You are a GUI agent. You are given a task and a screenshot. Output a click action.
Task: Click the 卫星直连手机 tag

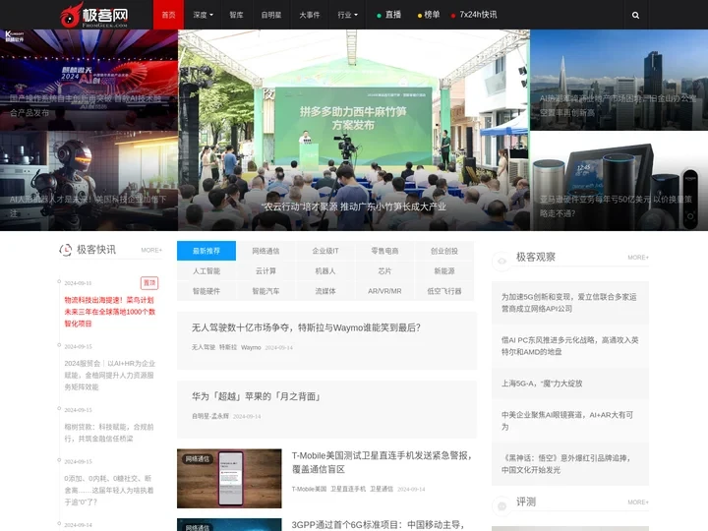348,489
